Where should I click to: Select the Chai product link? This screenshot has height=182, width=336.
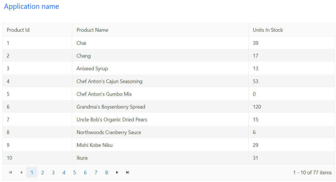pos(81,43)
